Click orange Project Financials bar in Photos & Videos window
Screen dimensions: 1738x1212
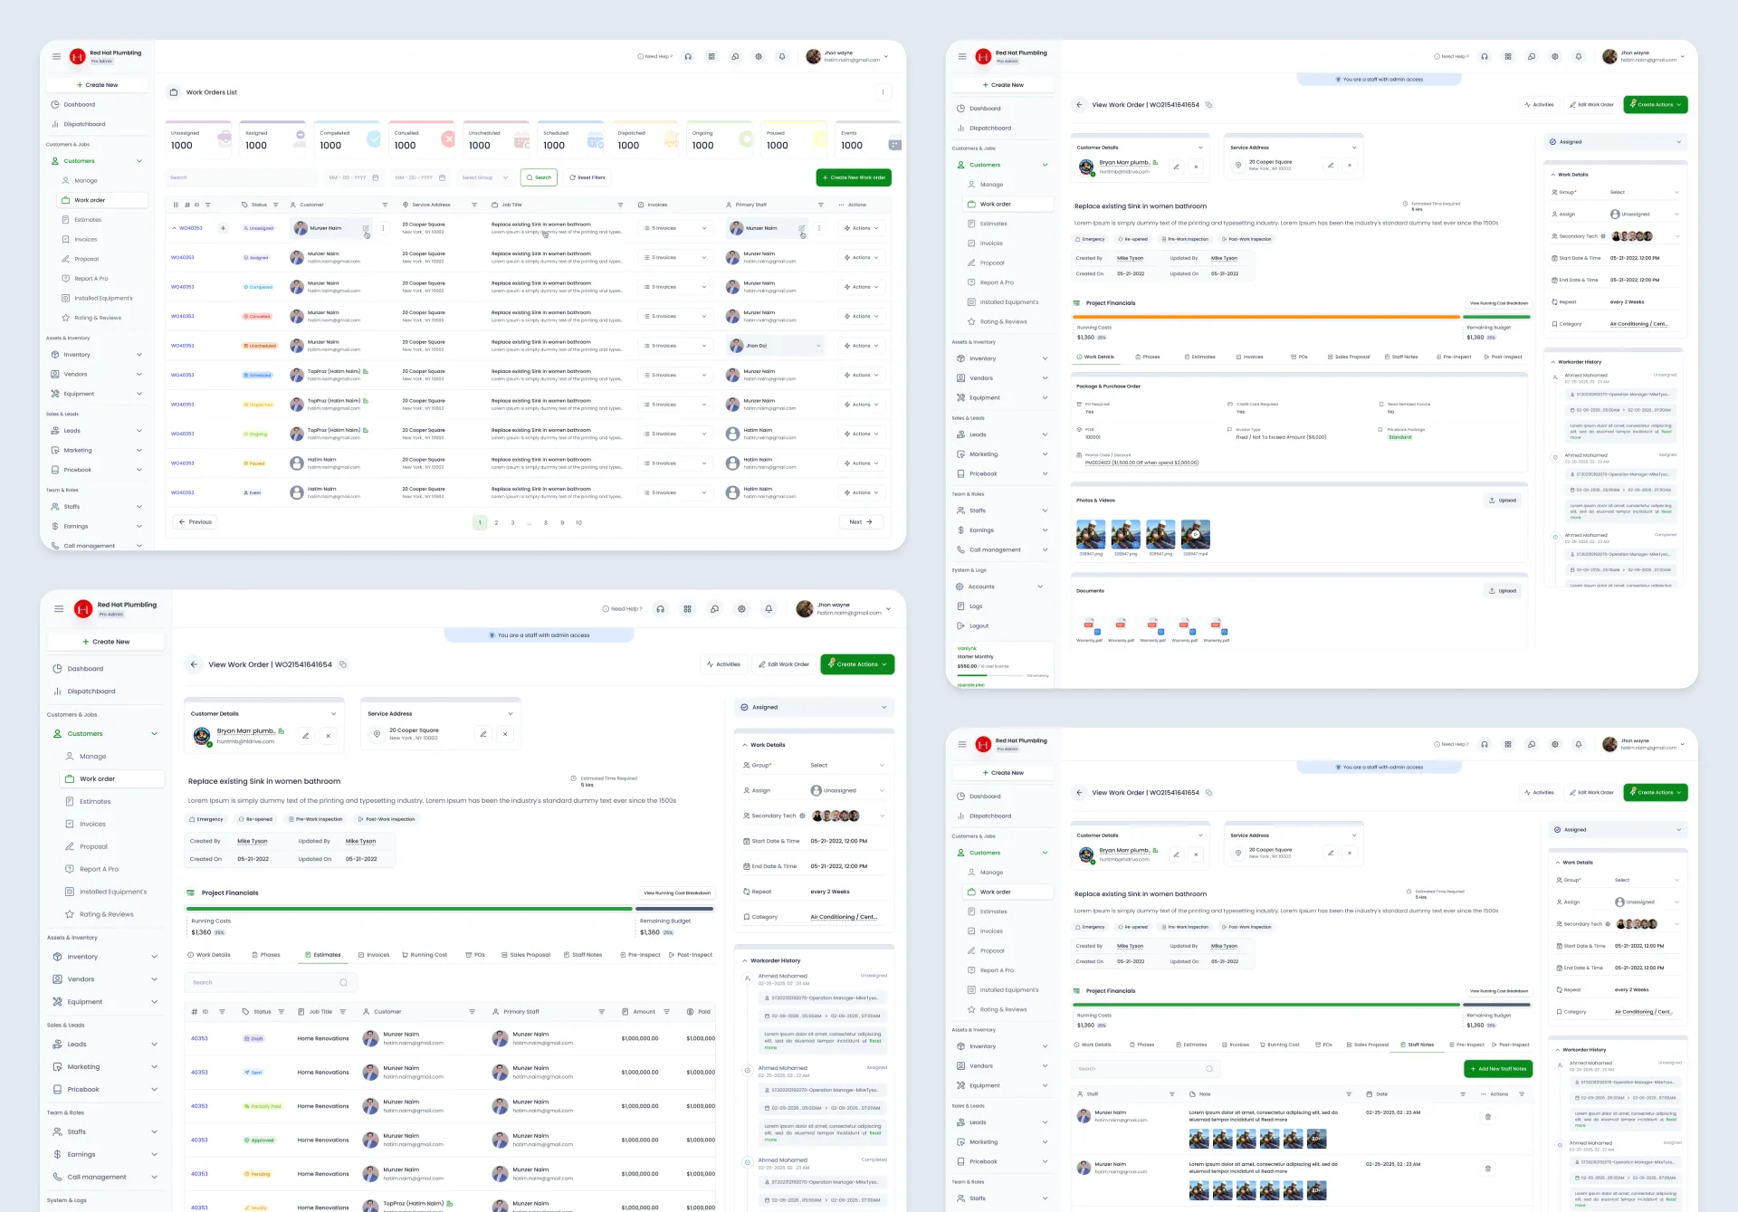coord(1265,317)
